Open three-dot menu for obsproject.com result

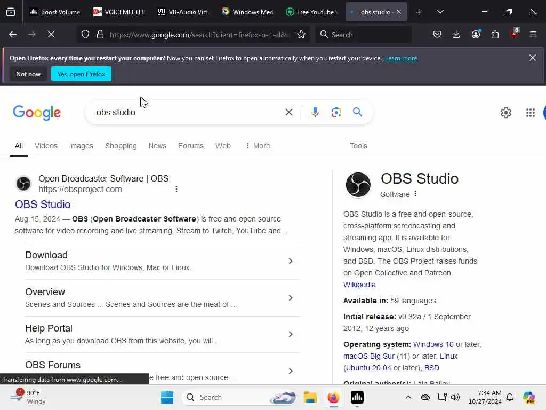176,190
